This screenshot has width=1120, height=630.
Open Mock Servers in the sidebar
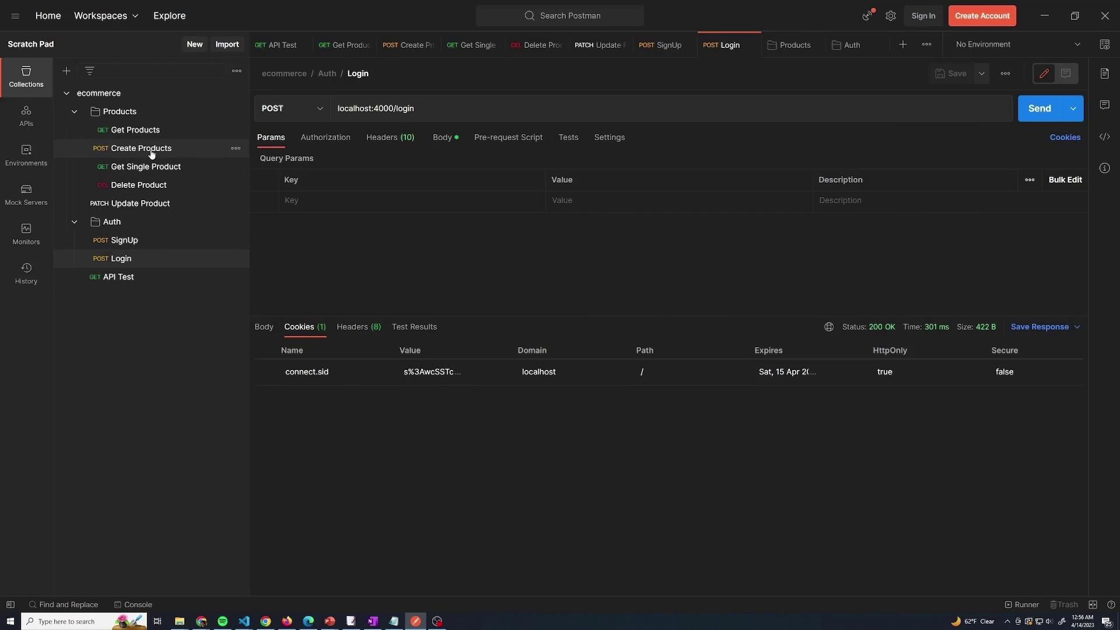click(x=26, y=194)
